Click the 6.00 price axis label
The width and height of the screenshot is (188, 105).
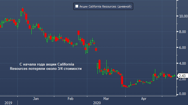click(x=182, y=48)
